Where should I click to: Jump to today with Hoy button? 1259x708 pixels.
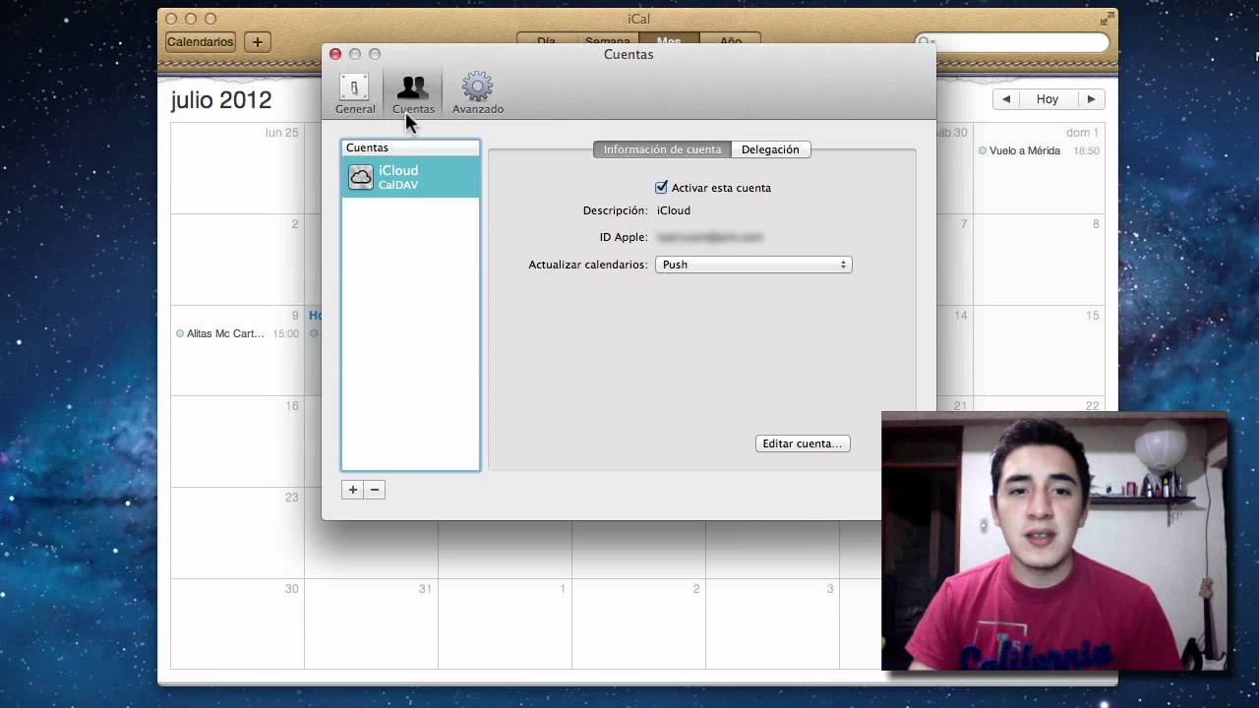pos(1048,99)
